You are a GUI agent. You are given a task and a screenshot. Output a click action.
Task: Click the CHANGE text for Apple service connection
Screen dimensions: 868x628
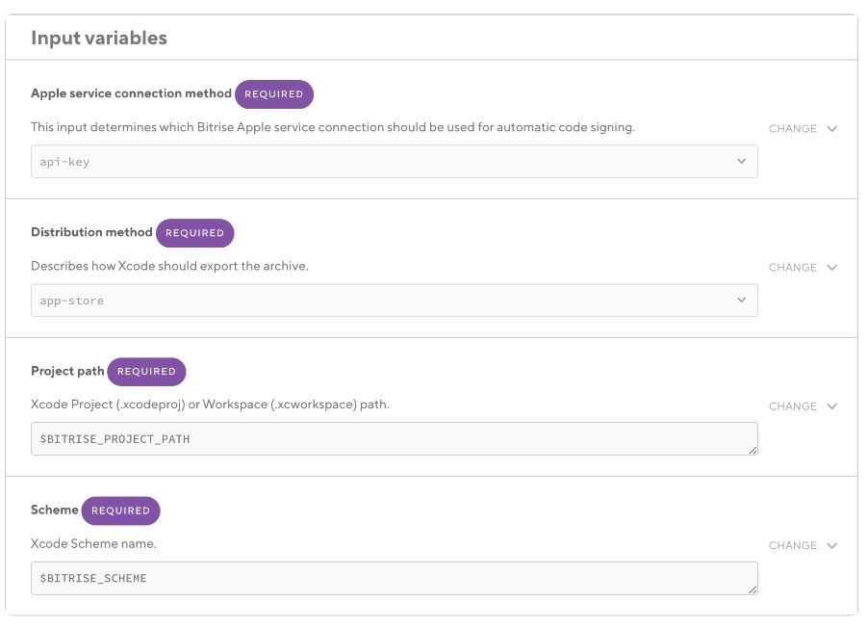(792, 129)
